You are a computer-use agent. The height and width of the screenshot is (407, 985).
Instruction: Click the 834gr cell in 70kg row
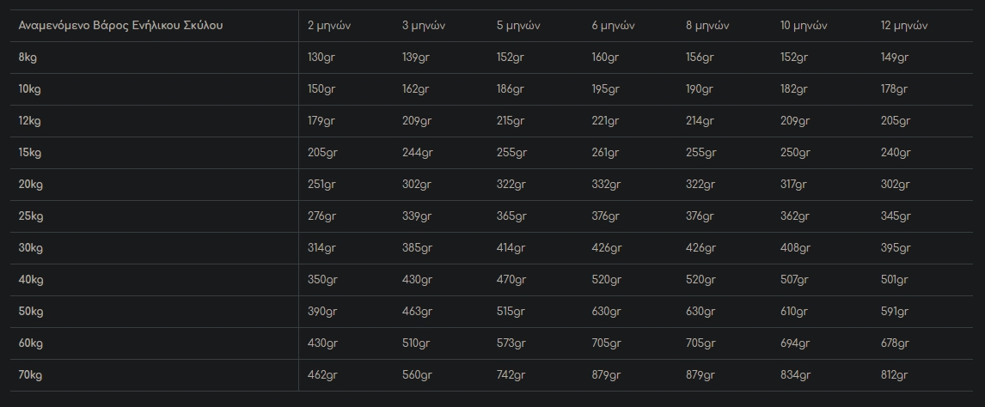pyautogui.click(x=795, y=375)
